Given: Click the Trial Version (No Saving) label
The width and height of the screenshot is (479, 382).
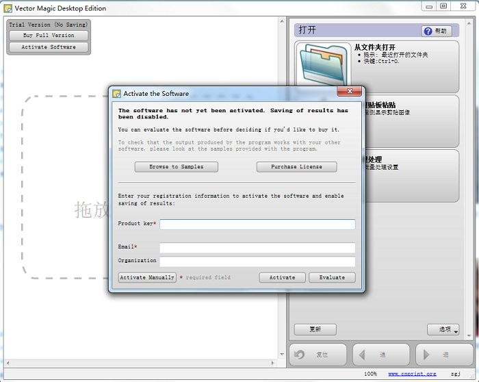Looking at the screenshot, I should coord(49,25).
